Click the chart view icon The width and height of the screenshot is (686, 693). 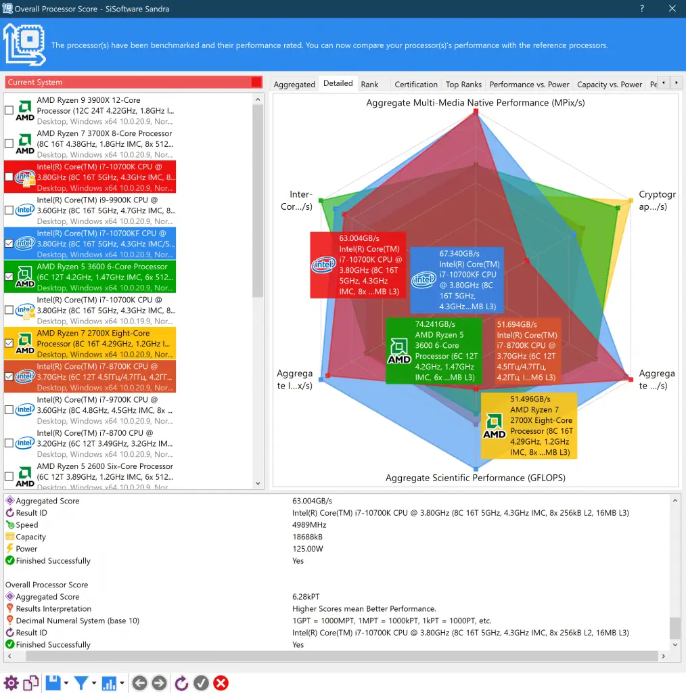click(109, 683)
